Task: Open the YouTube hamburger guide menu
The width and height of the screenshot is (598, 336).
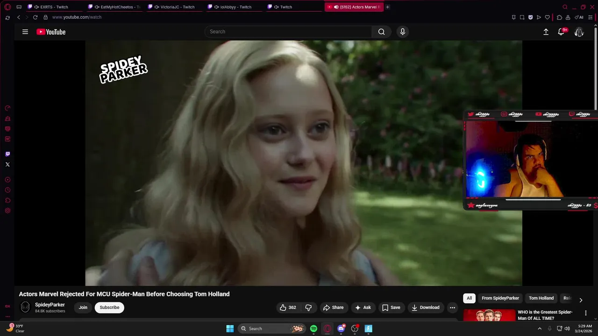Action: pyautogui.click(x=25, y=32)
